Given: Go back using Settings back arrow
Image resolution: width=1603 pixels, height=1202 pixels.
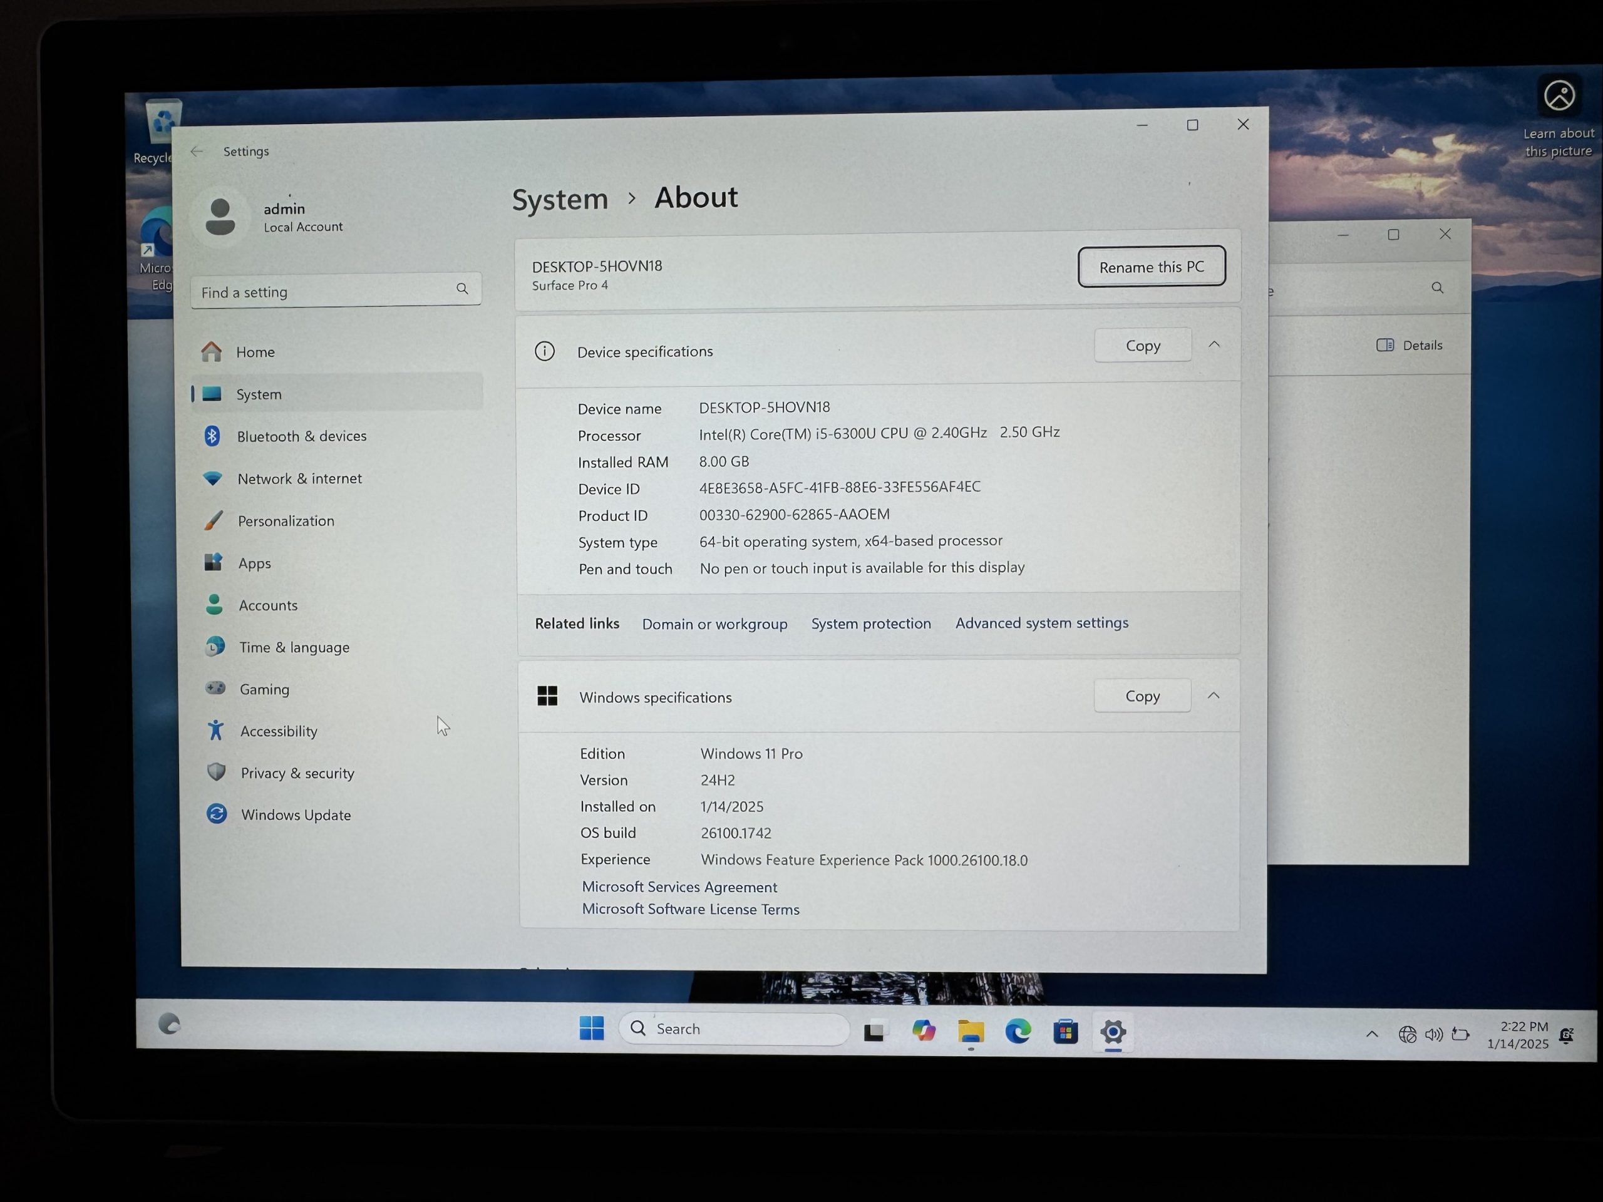Looking at the screenshot, I should click(197, 152).
